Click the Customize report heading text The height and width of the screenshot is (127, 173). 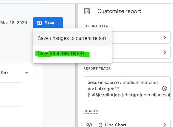click(x=119, y=11)
